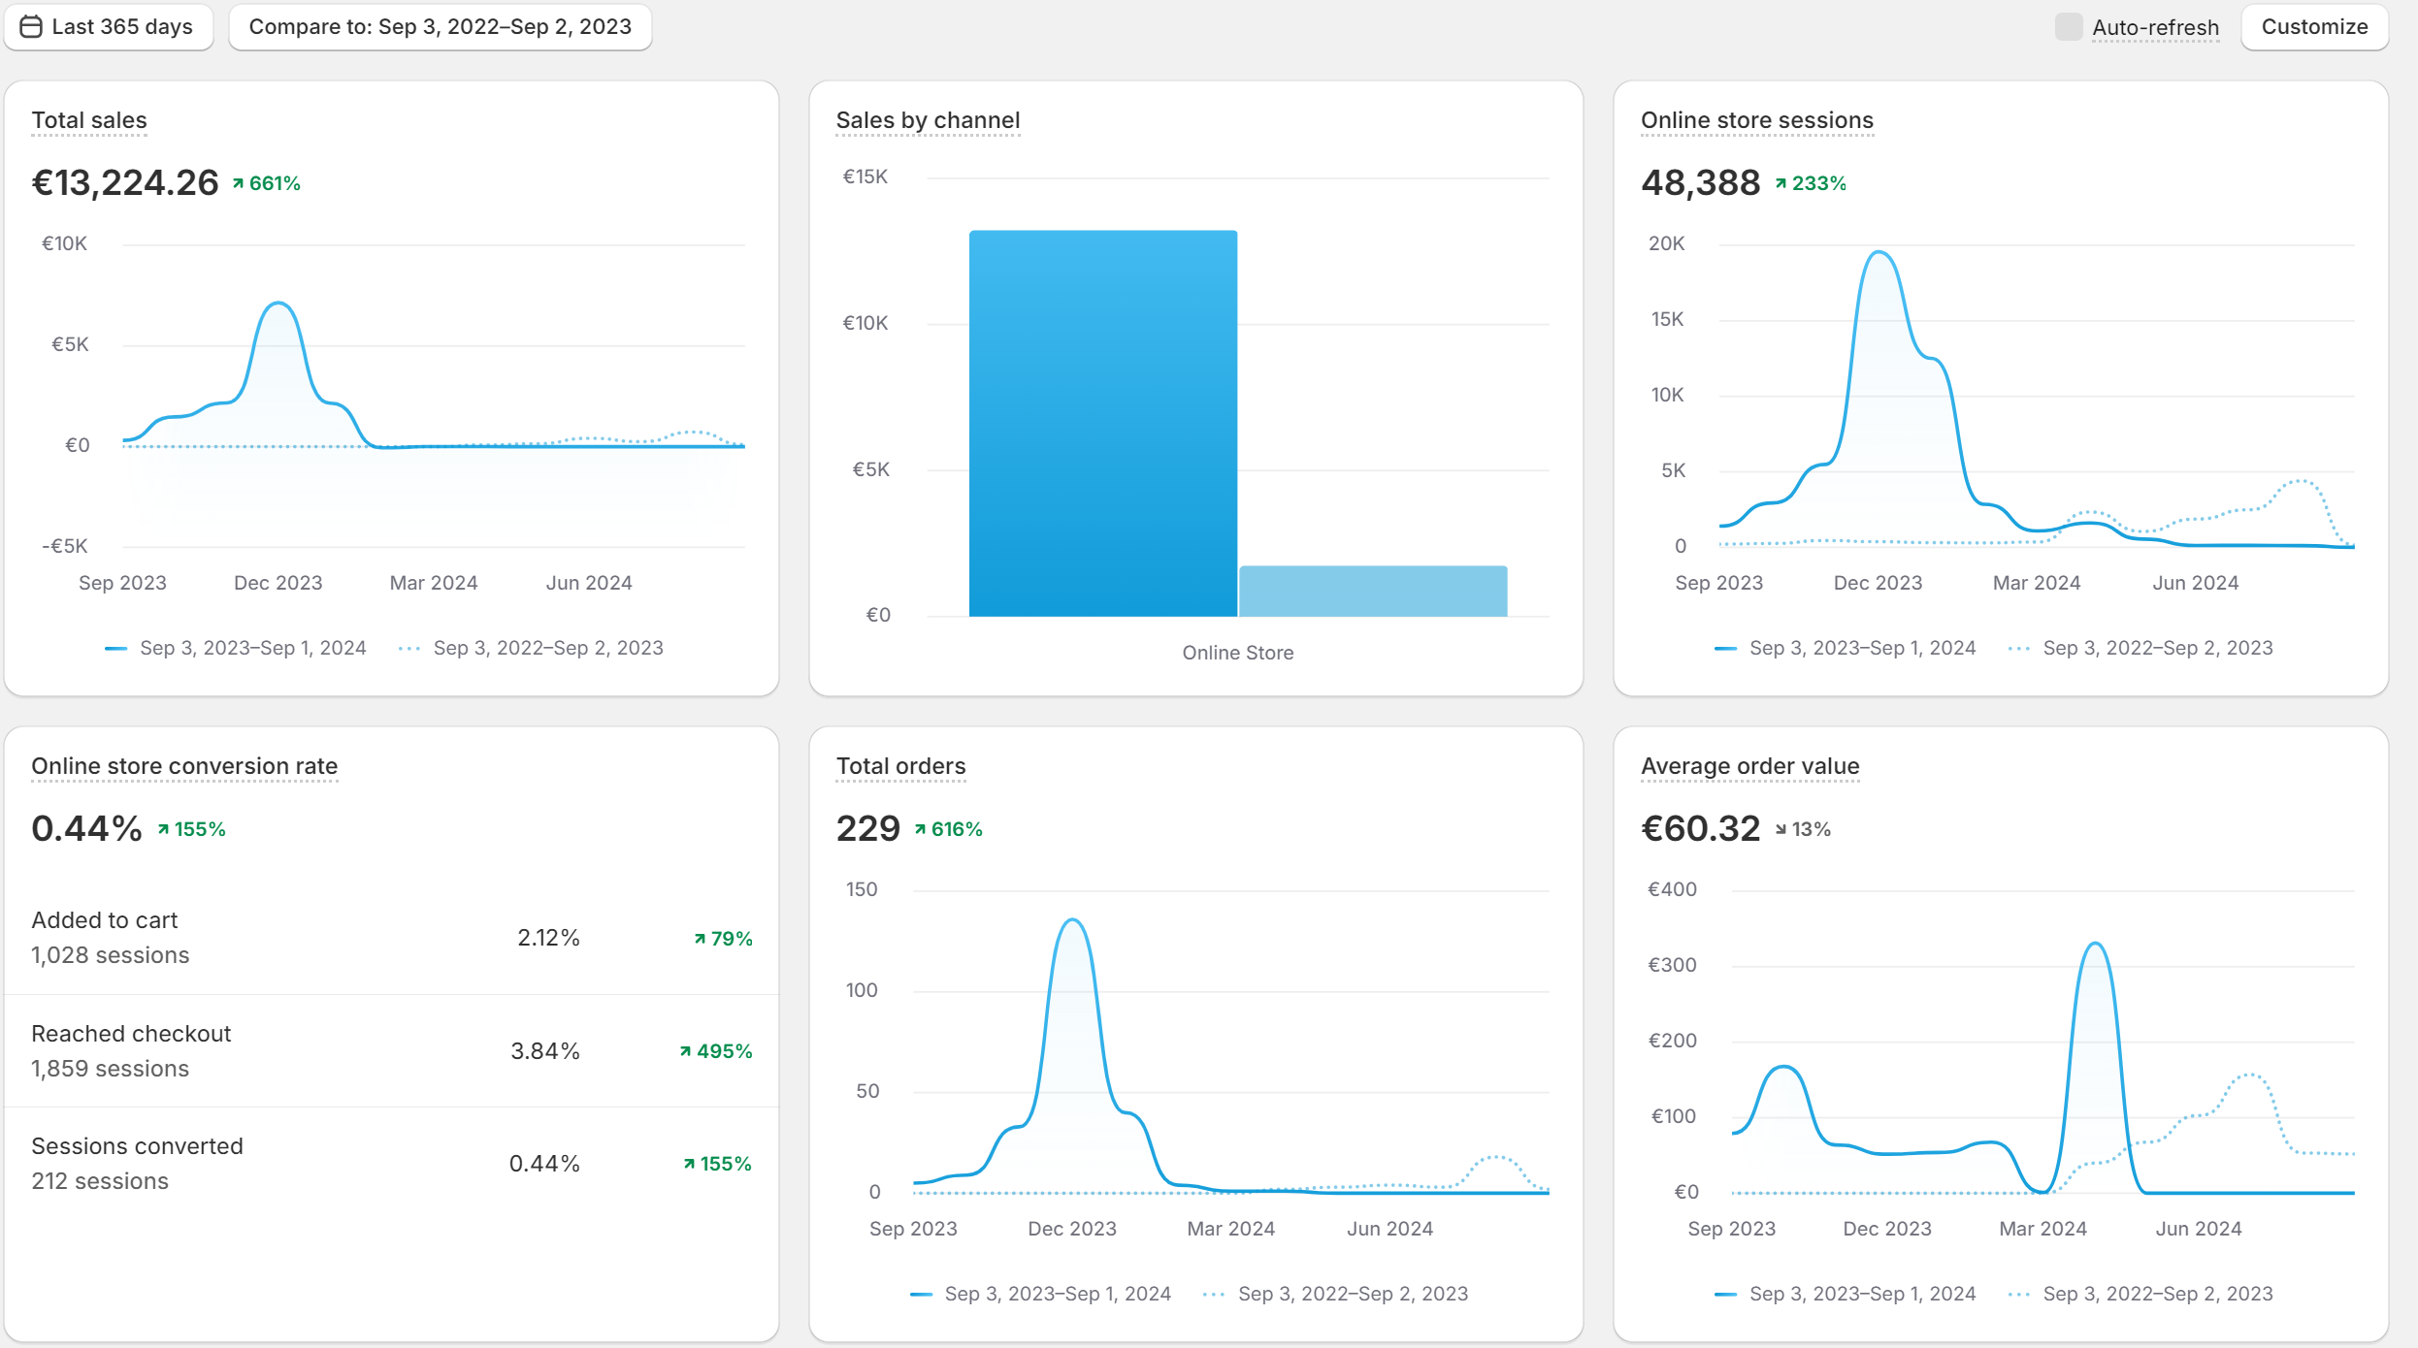Open the Online store conversion rate title

coord(184,766)
